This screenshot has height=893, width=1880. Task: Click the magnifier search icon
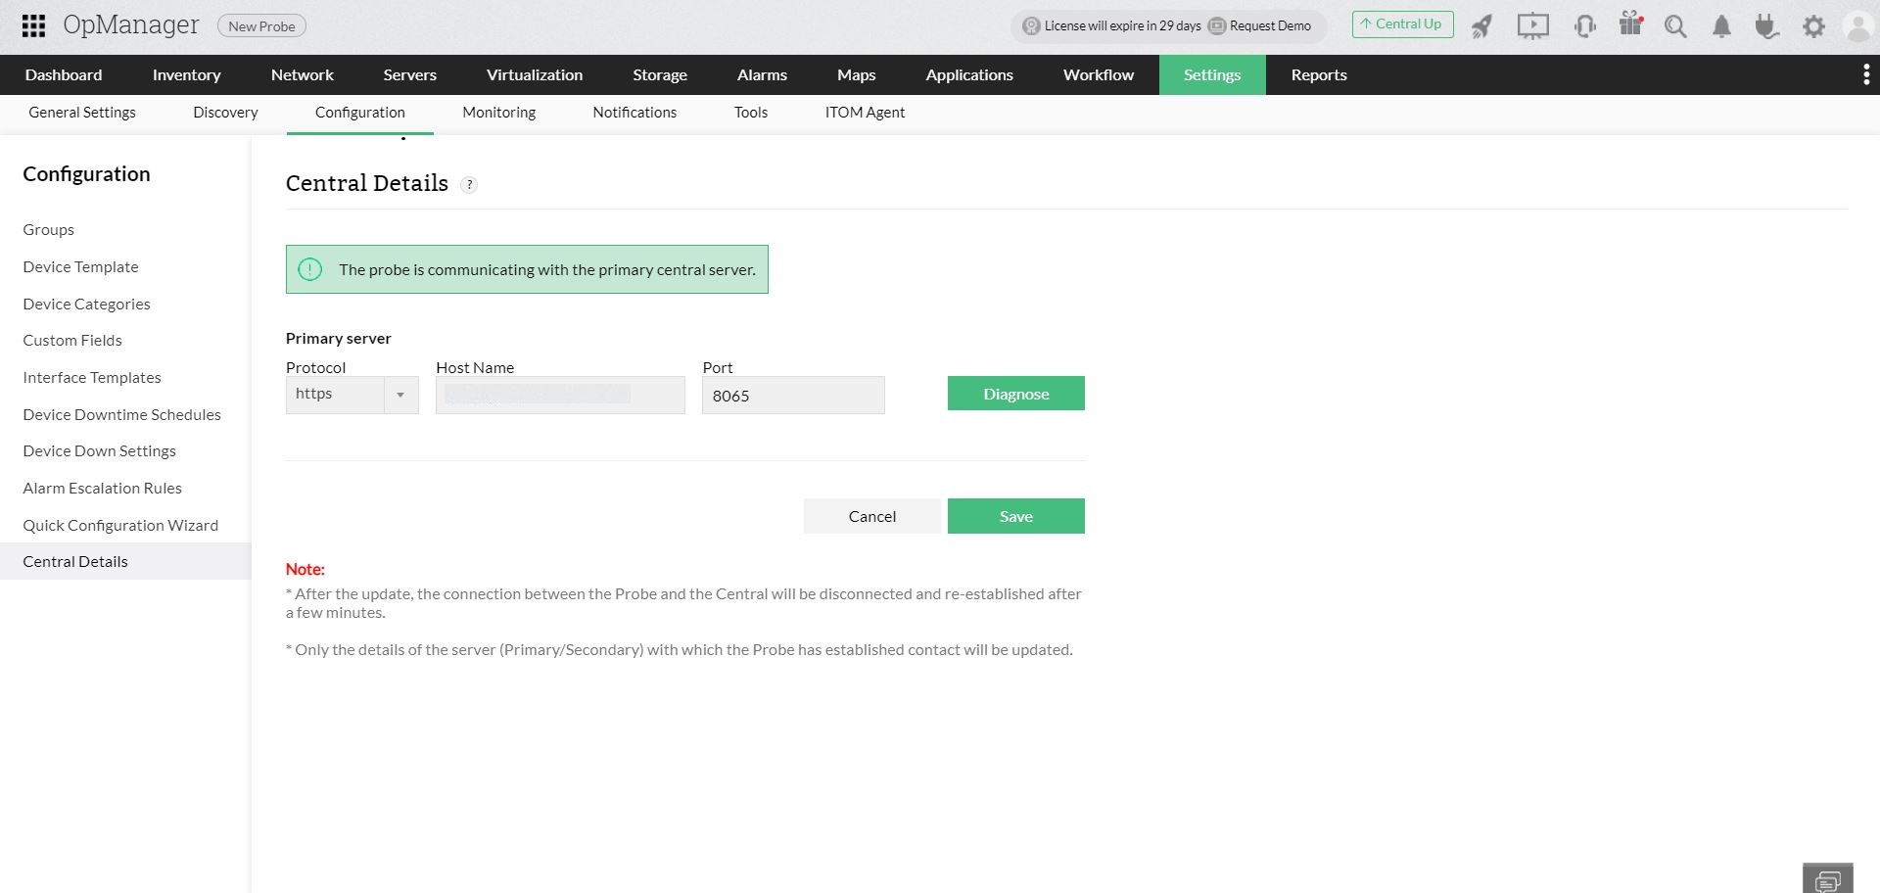[x=1675, y=26]
